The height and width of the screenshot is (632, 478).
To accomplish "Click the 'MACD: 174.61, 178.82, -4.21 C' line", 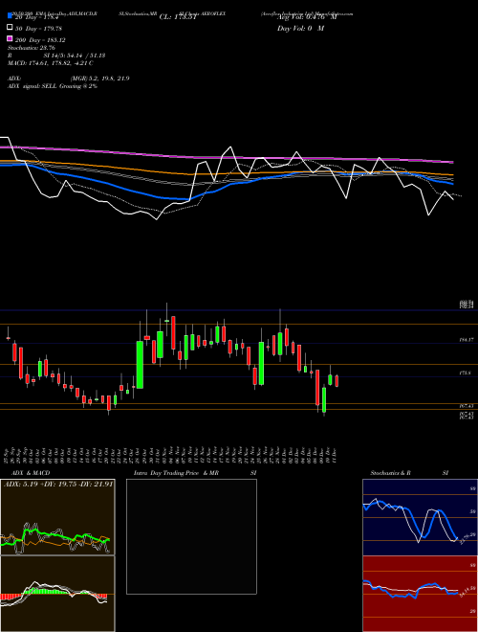I will pos(51,63).
